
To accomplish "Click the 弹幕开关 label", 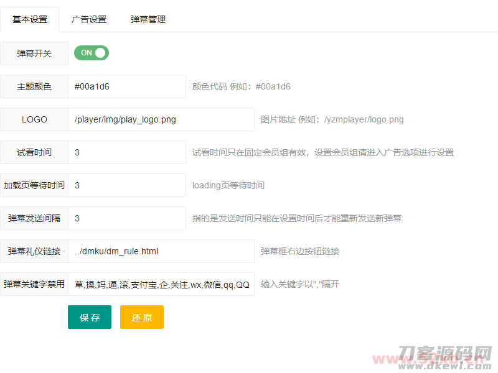I will (34, 53).
